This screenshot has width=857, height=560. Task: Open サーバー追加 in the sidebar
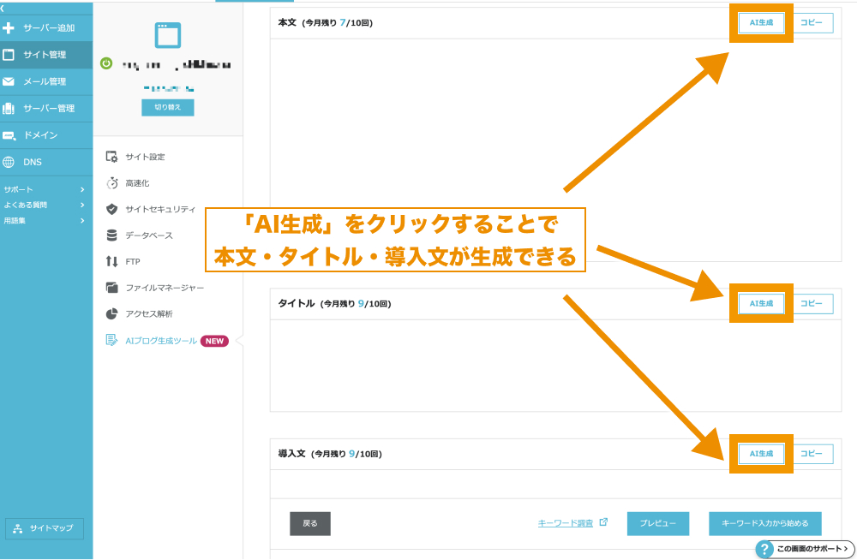[x=46, y=28]
